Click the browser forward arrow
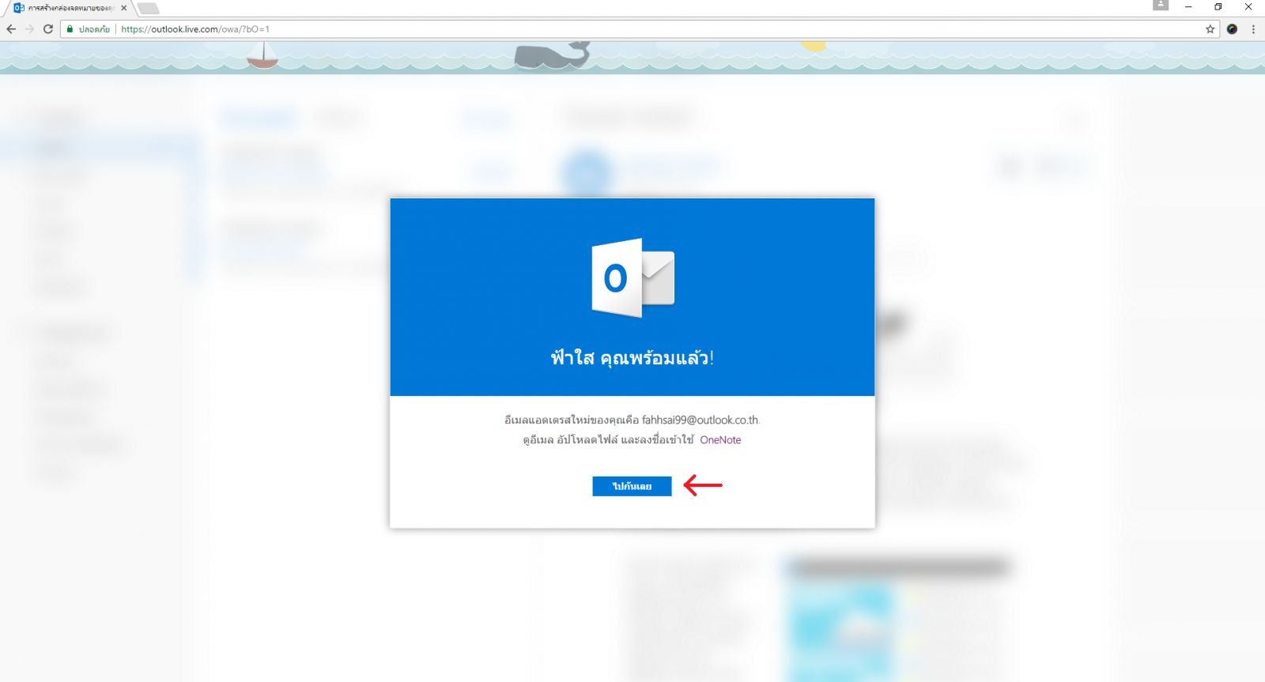This screenshot has height=682, width=1265. [x=30, y=29]
